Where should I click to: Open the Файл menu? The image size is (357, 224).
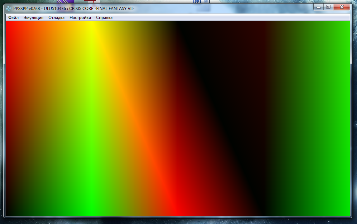click(13, 18)
